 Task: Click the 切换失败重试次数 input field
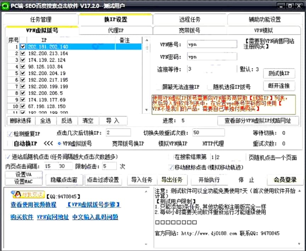[x=208, y=133]
